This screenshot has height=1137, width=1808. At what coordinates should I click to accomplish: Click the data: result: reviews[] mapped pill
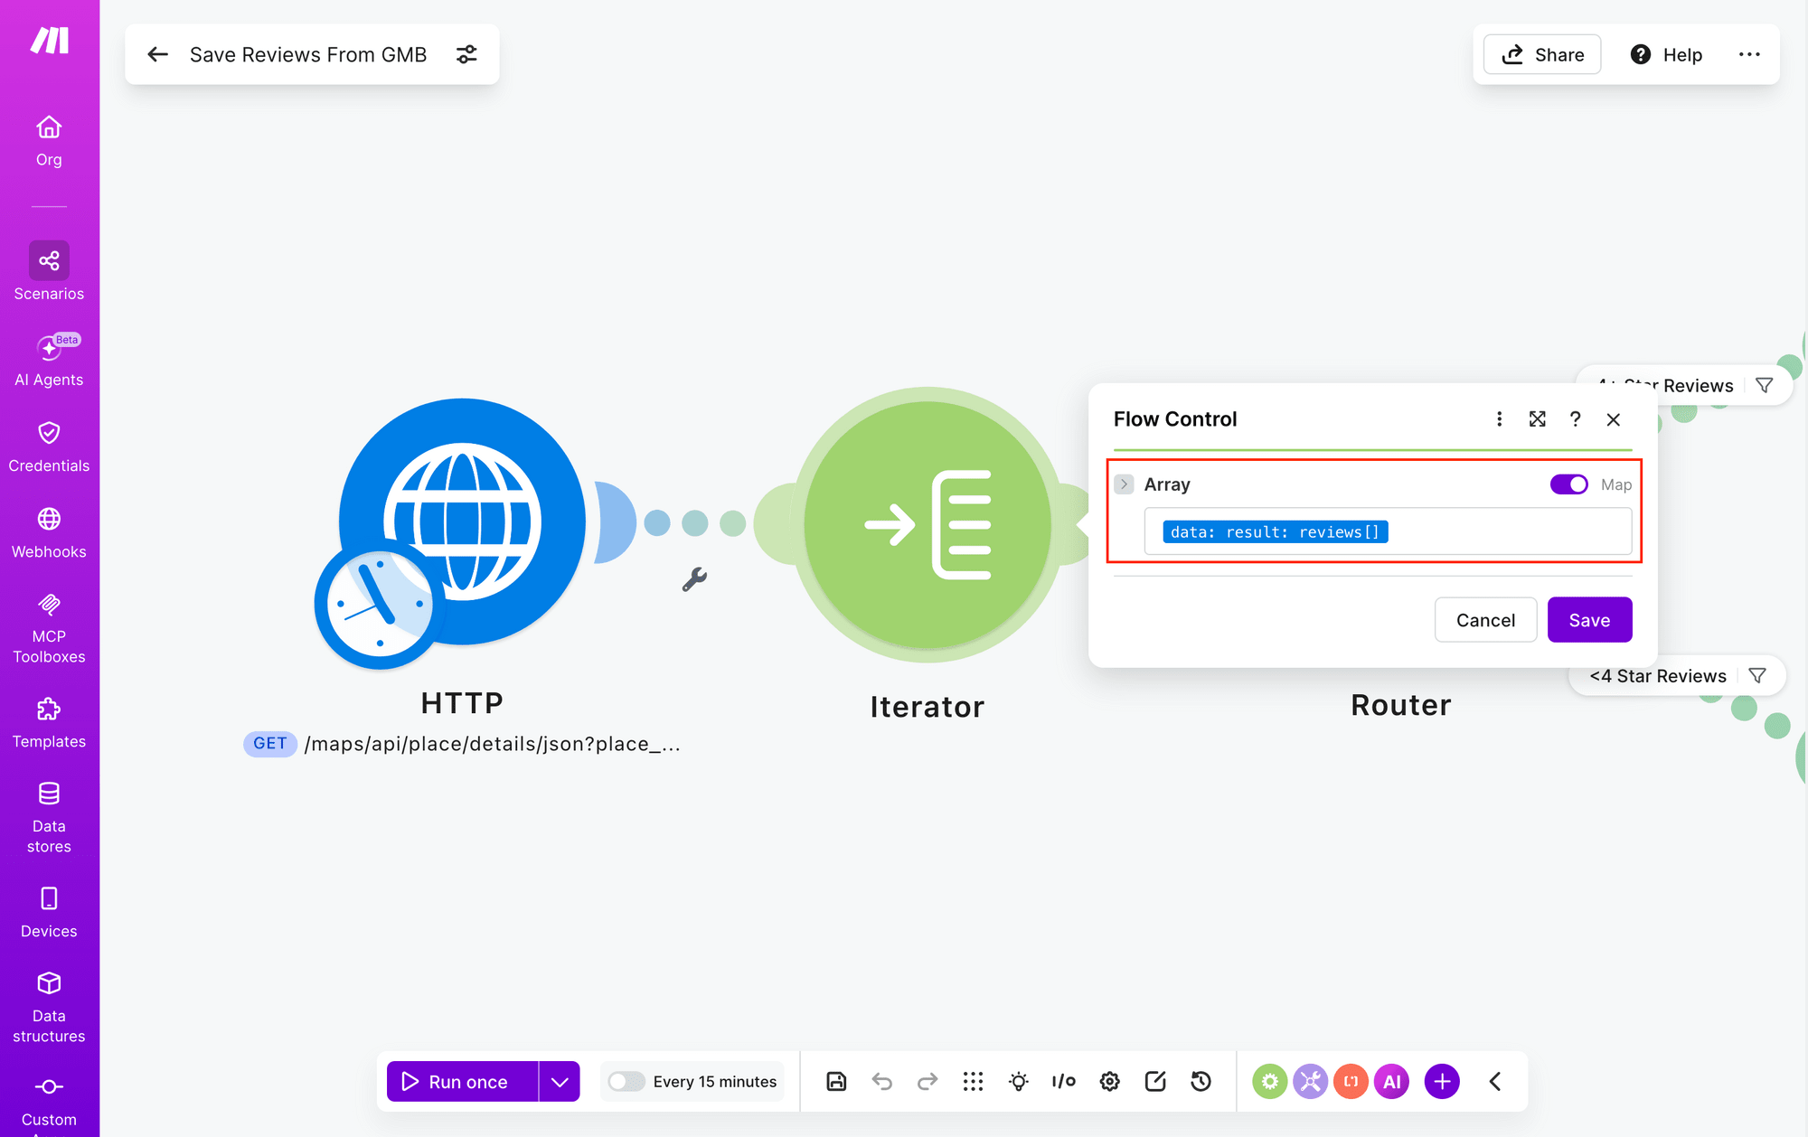1275,531
